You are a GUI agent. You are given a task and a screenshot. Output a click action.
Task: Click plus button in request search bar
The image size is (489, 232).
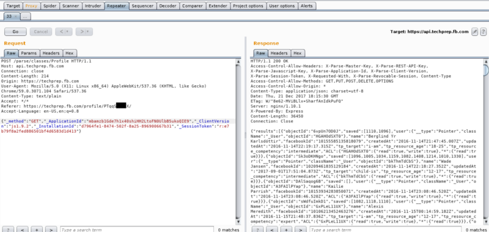(x=37, y=230)
